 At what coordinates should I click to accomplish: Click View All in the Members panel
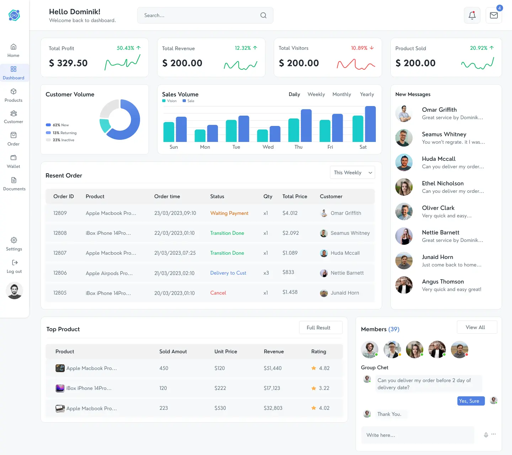[x=477, y=327]
